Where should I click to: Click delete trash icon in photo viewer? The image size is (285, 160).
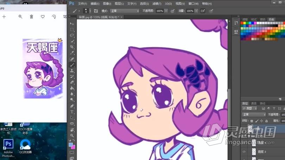pos(31,17)
